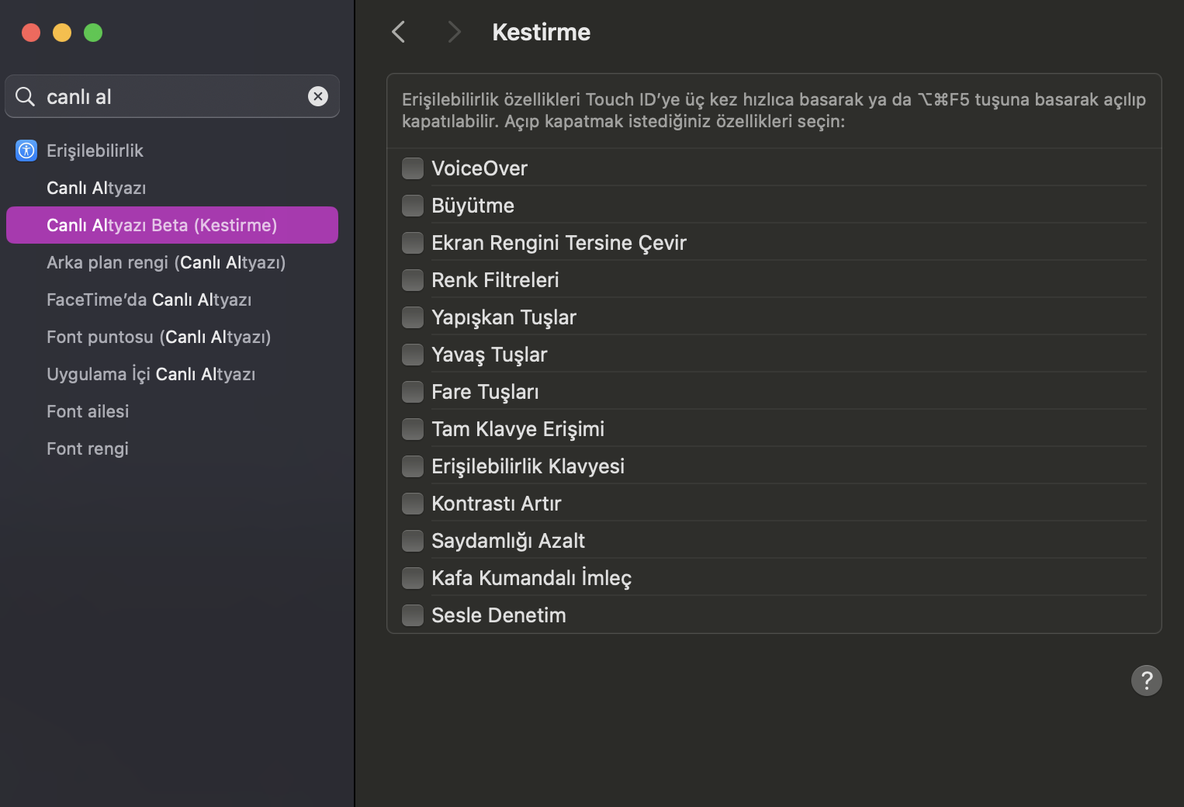Enable the Sesle Denetim checkbox
1184x807 pixels.
[413, 615]
